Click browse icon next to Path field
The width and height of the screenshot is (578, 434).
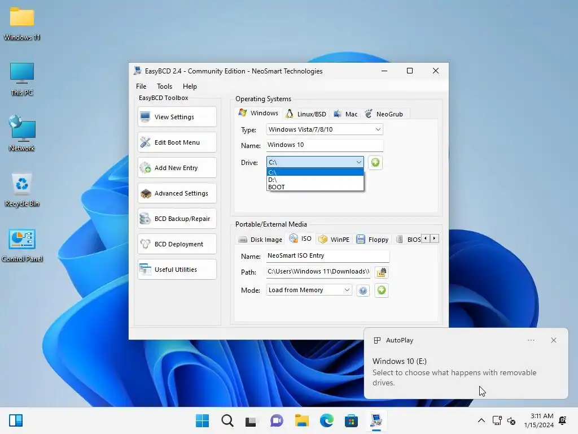coord(382,272)
